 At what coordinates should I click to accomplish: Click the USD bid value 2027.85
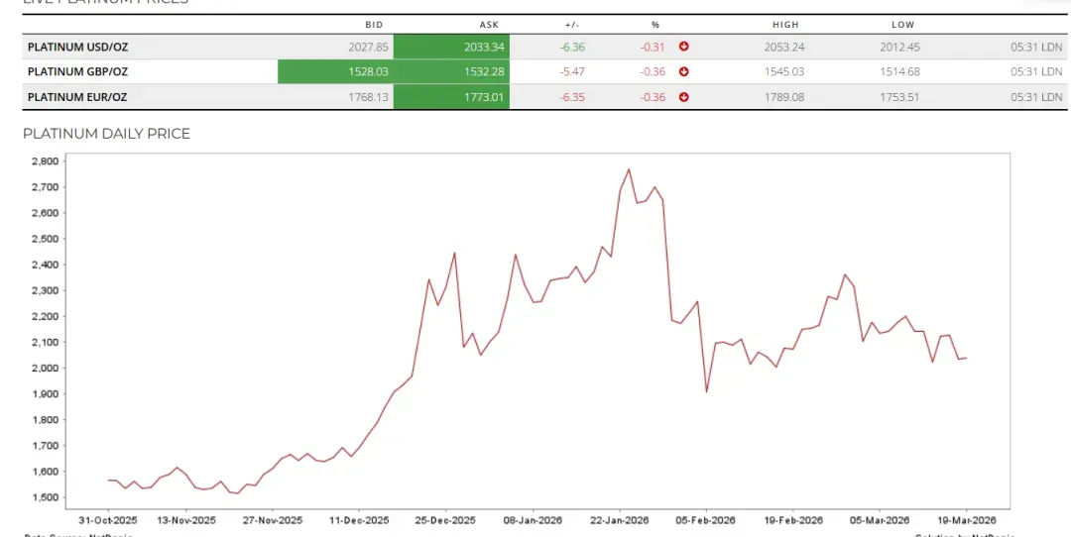pos(368,48)
